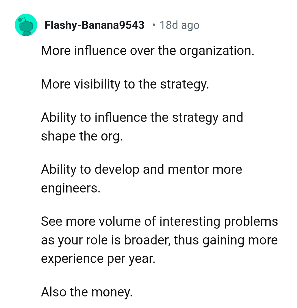297x308 pixels.
Task: Click the 18d ago timestamp
Action: click(180, 25)
